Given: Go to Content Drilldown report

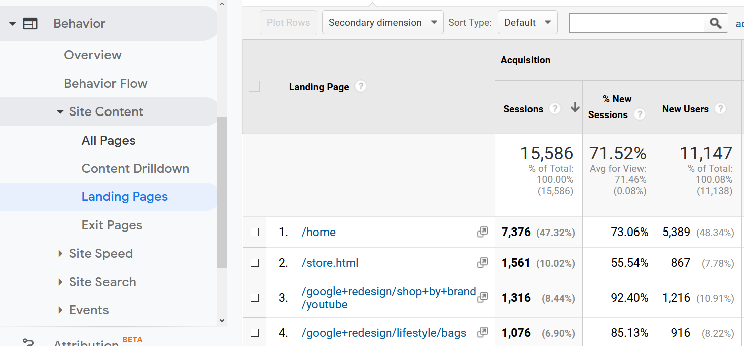Looking at the screenshot, I should 136,168.
